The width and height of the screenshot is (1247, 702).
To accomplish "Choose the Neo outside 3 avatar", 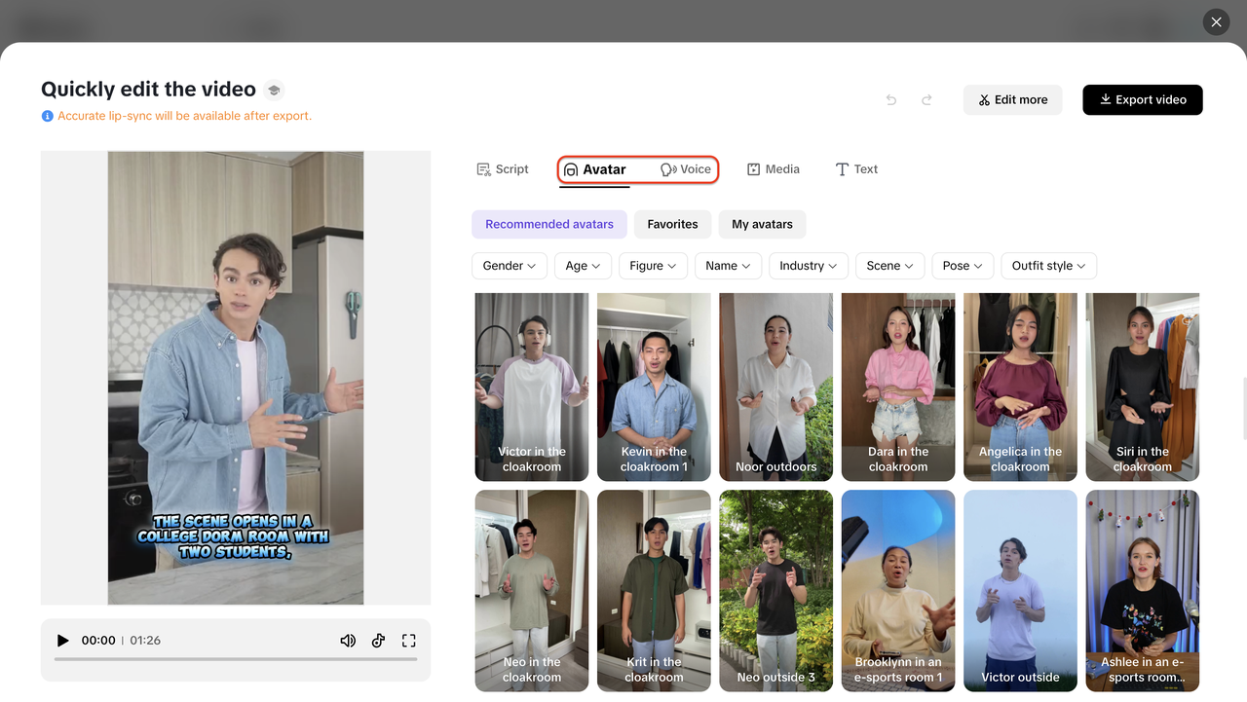I will coord(776,591).
